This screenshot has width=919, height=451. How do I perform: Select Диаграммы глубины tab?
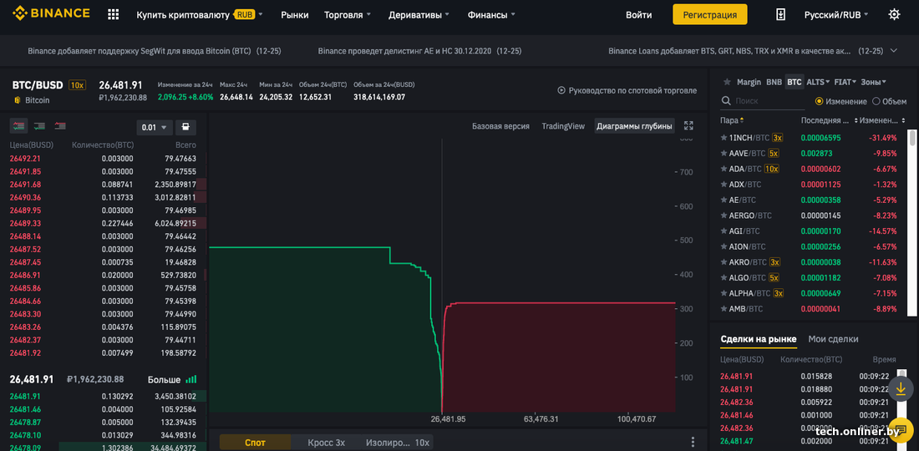click(x=634, y=126)
